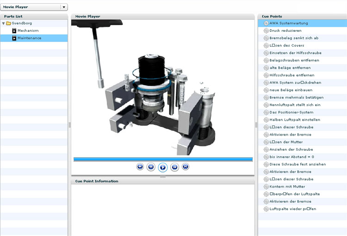Click the cue icon next to Kontern mit Mutter
Viewport: 347px width, 236px height.
point(266,187)
